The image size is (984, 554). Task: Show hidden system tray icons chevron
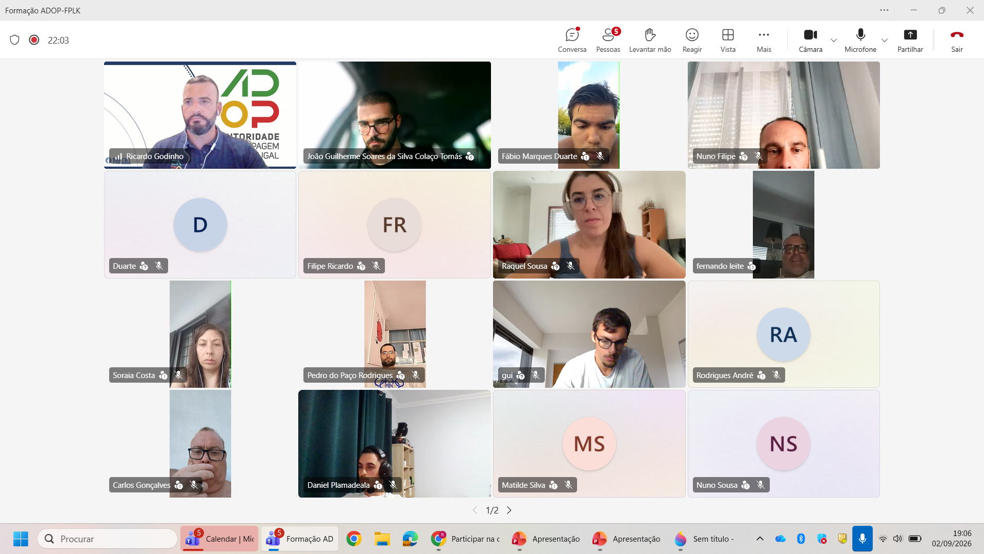click(x=760, y=539)
